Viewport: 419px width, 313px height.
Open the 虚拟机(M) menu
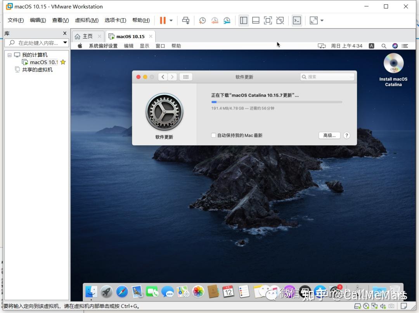87,20
